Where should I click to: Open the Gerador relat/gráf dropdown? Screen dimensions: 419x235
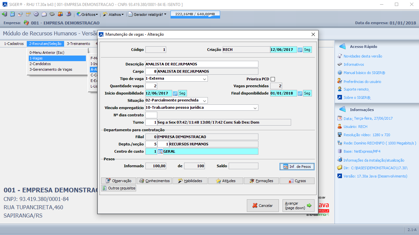click(x=147, y=14)
